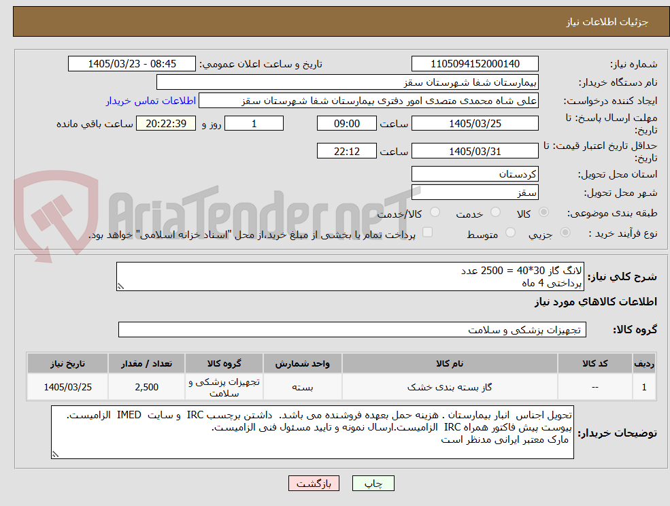This screenshot has width=670, height=506.
Task: Select the جزیی purchase type radio
Action: (x=565, y=233)
